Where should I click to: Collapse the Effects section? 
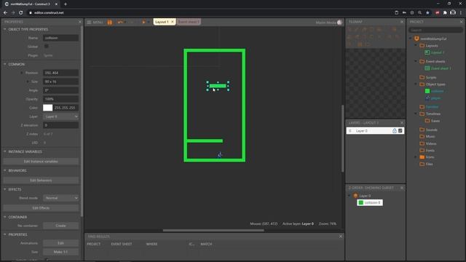click(x=5, y=189)
